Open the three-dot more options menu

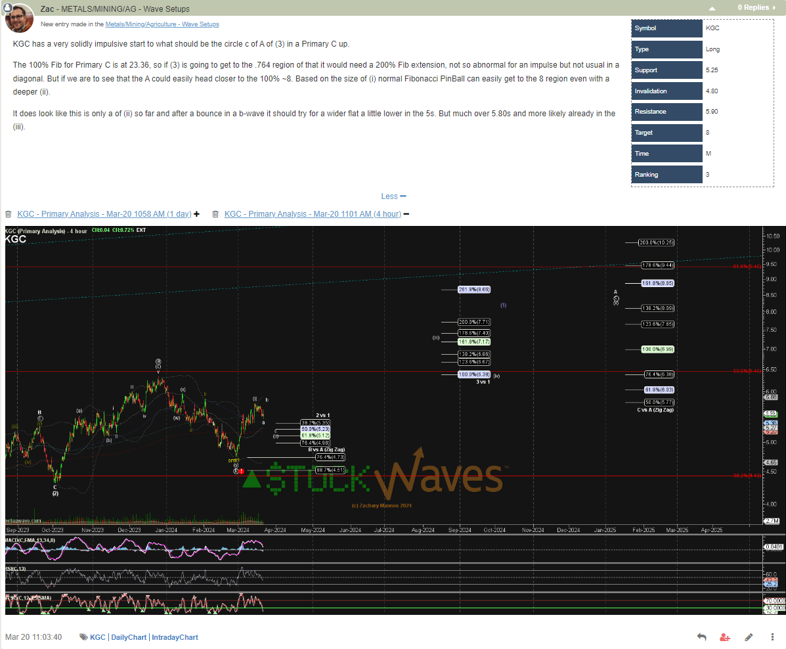(x=772, y=637)
